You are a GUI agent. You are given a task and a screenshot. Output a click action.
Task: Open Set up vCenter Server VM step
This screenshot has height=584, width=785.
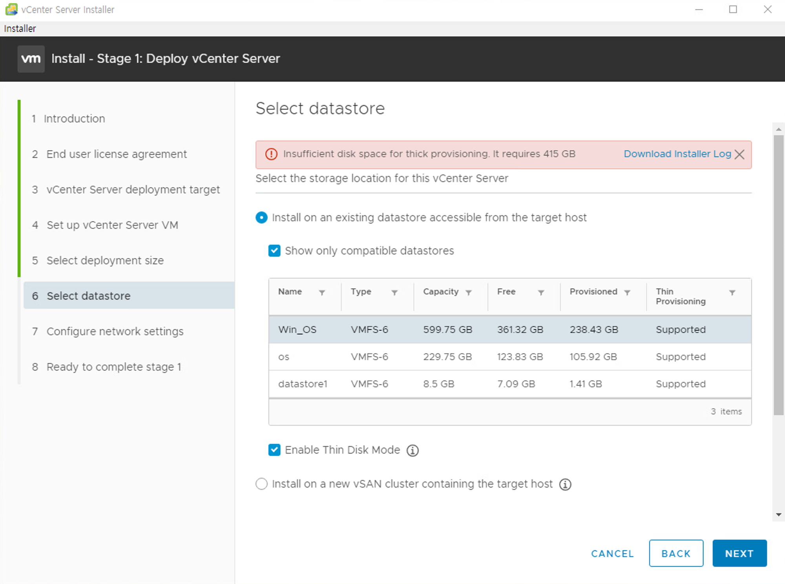tap(112, 225)
